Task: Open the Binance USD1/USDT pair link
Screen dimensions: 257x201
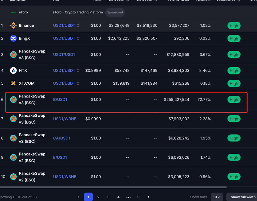Action: pos(64,26)
